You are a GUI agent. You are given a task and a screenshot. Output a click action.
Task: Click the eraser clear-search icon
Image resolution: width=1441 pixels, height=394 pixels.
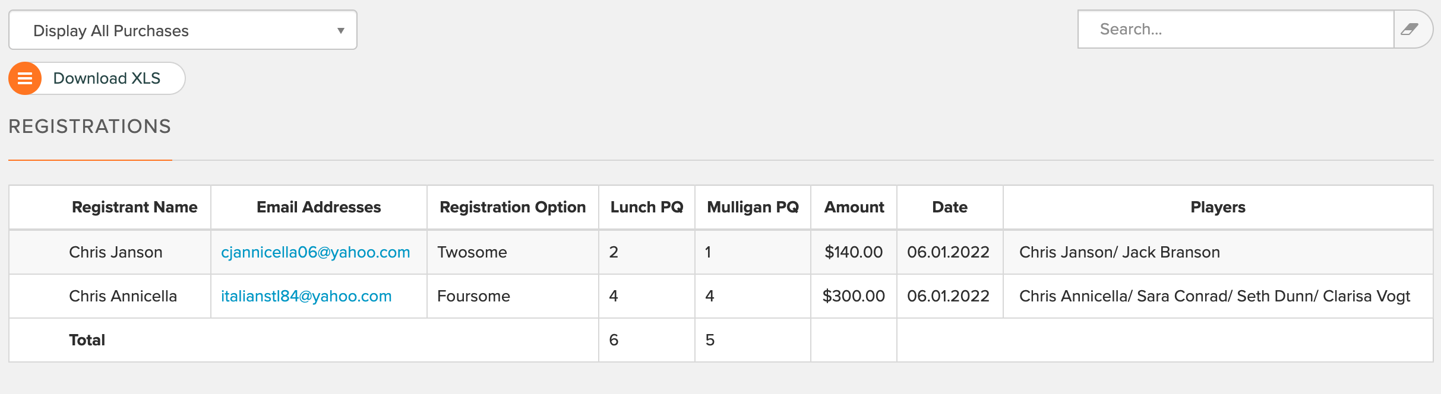(x=1410, y=29)
